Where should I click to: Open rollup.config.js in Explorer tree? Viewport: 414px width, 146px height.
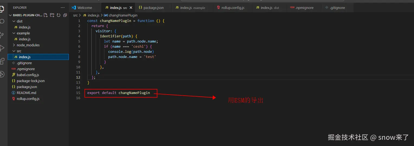pos(38,99)
